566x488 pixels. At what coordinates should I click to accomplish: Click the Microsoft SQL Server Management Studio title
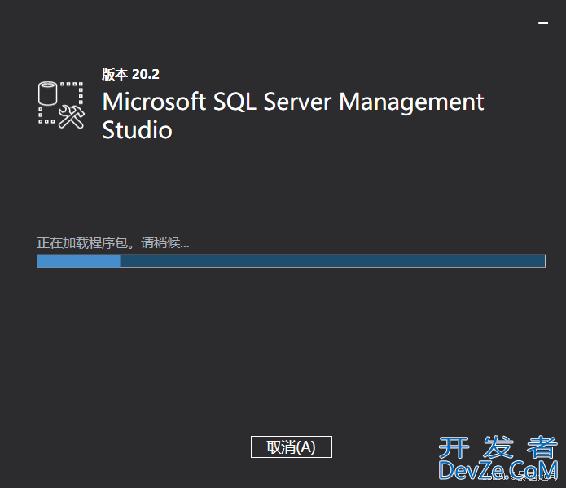[x=292, y=115]
